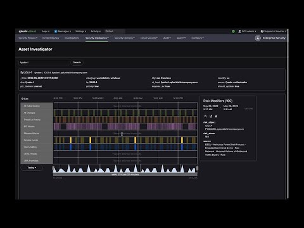The height and width of the screenshot is (228, 304).
Task: Click FYODOR-L.splunktshirtcompany.com risk object value
Action: coord(224,129)
